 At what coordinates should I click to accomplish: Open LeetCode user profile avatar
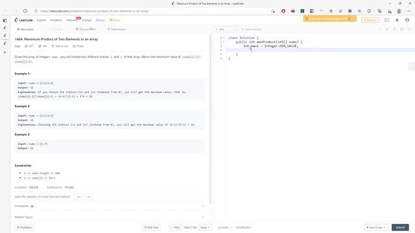(x=407, y=20)
